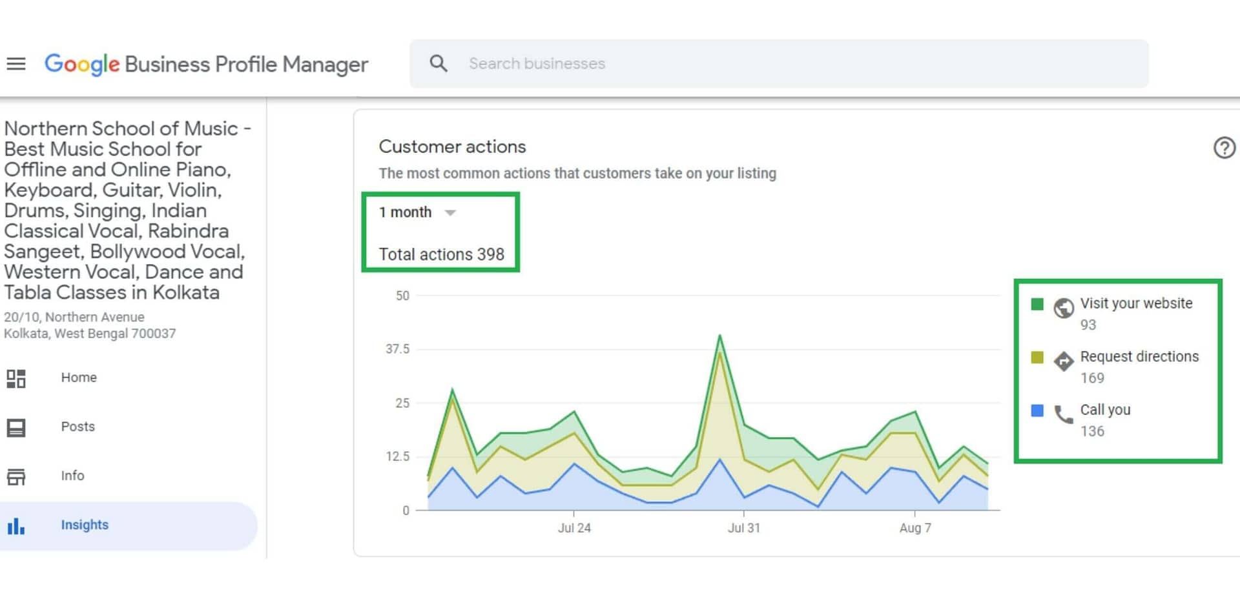Focus the Search businesses field
Image resolution: width=1240 pixels, height=590 pixels.
click(x=779, y=63)
